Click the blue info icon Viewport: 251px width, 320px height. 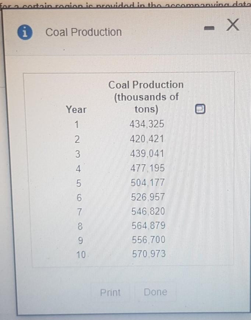tap(25, 32)
